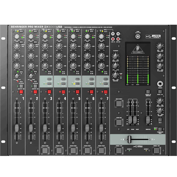Toggle the Main/PFL button
This screenshot has width=177, height=177.
[x=160, y=92]
